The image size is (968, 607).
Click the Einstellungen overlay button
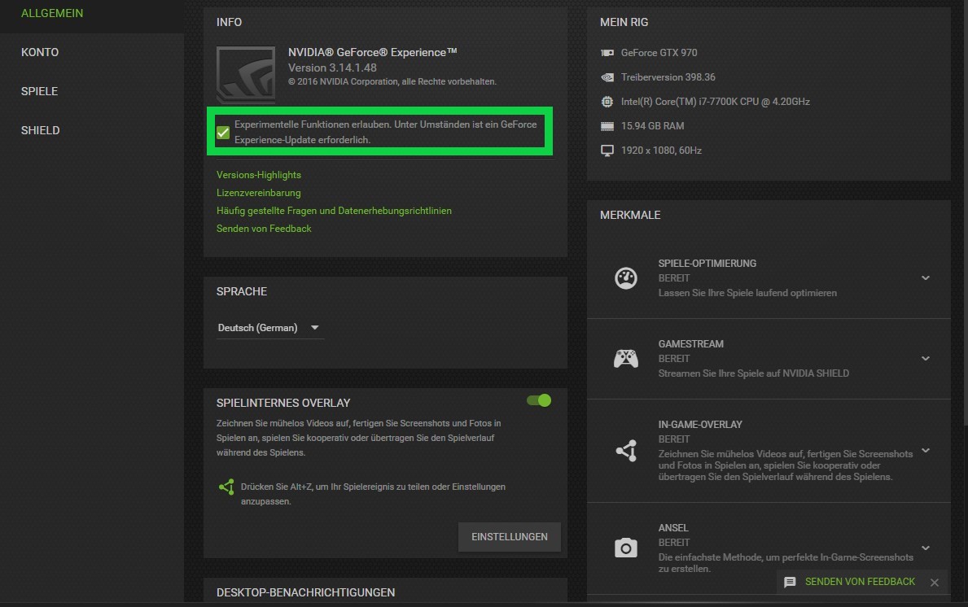510,537
